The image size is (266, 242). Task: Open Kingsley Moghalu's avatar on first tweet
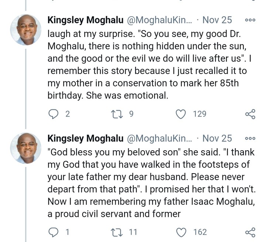tap(25, 30)
